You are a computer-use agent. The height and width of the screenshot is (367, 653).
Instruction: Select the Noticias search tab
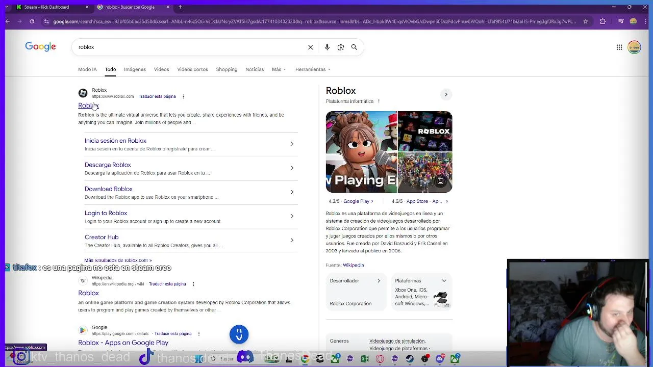click(255, 69)
